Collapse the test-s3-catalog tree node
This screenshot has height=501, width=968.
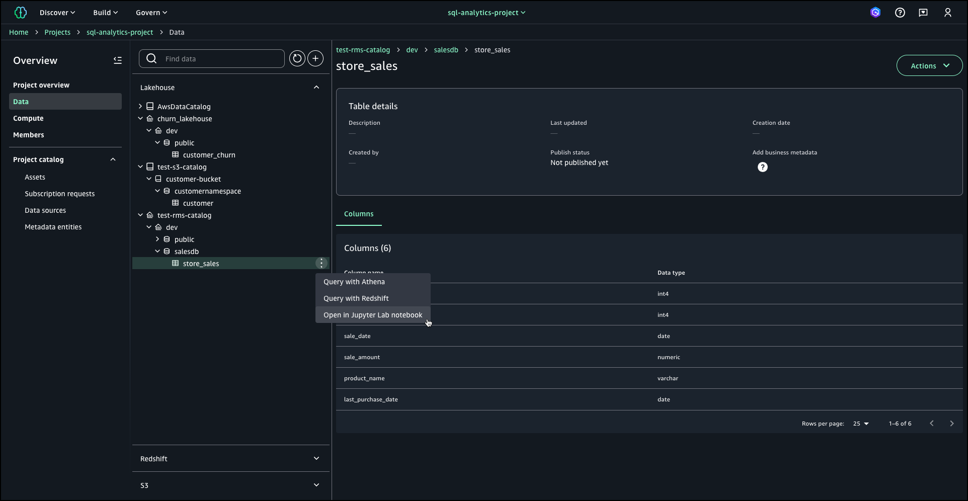pyautogui.click(x=140, y=167)
